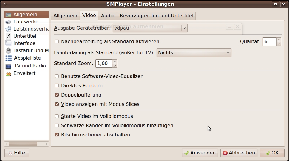This screenshot has height=161, width=289.
Task: Switch to the Audio tab
Action: point(108,16)
